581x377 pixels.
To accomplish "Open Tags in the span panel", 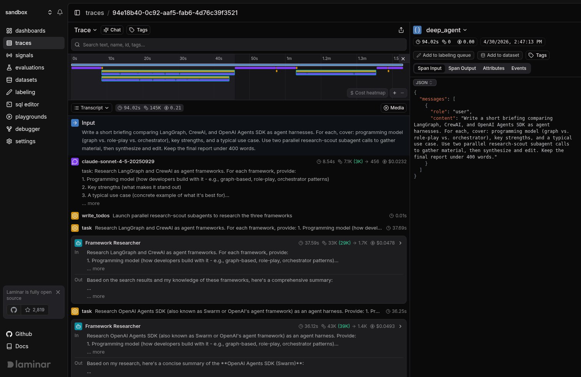I will click(x=538, y=55).
